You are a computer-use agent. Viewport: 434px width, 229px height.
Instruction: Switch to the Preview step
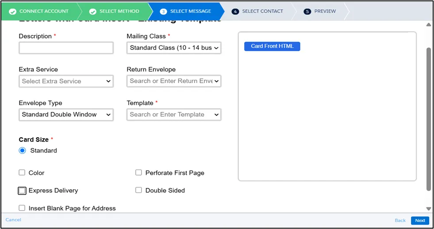[x=324, y=11]
